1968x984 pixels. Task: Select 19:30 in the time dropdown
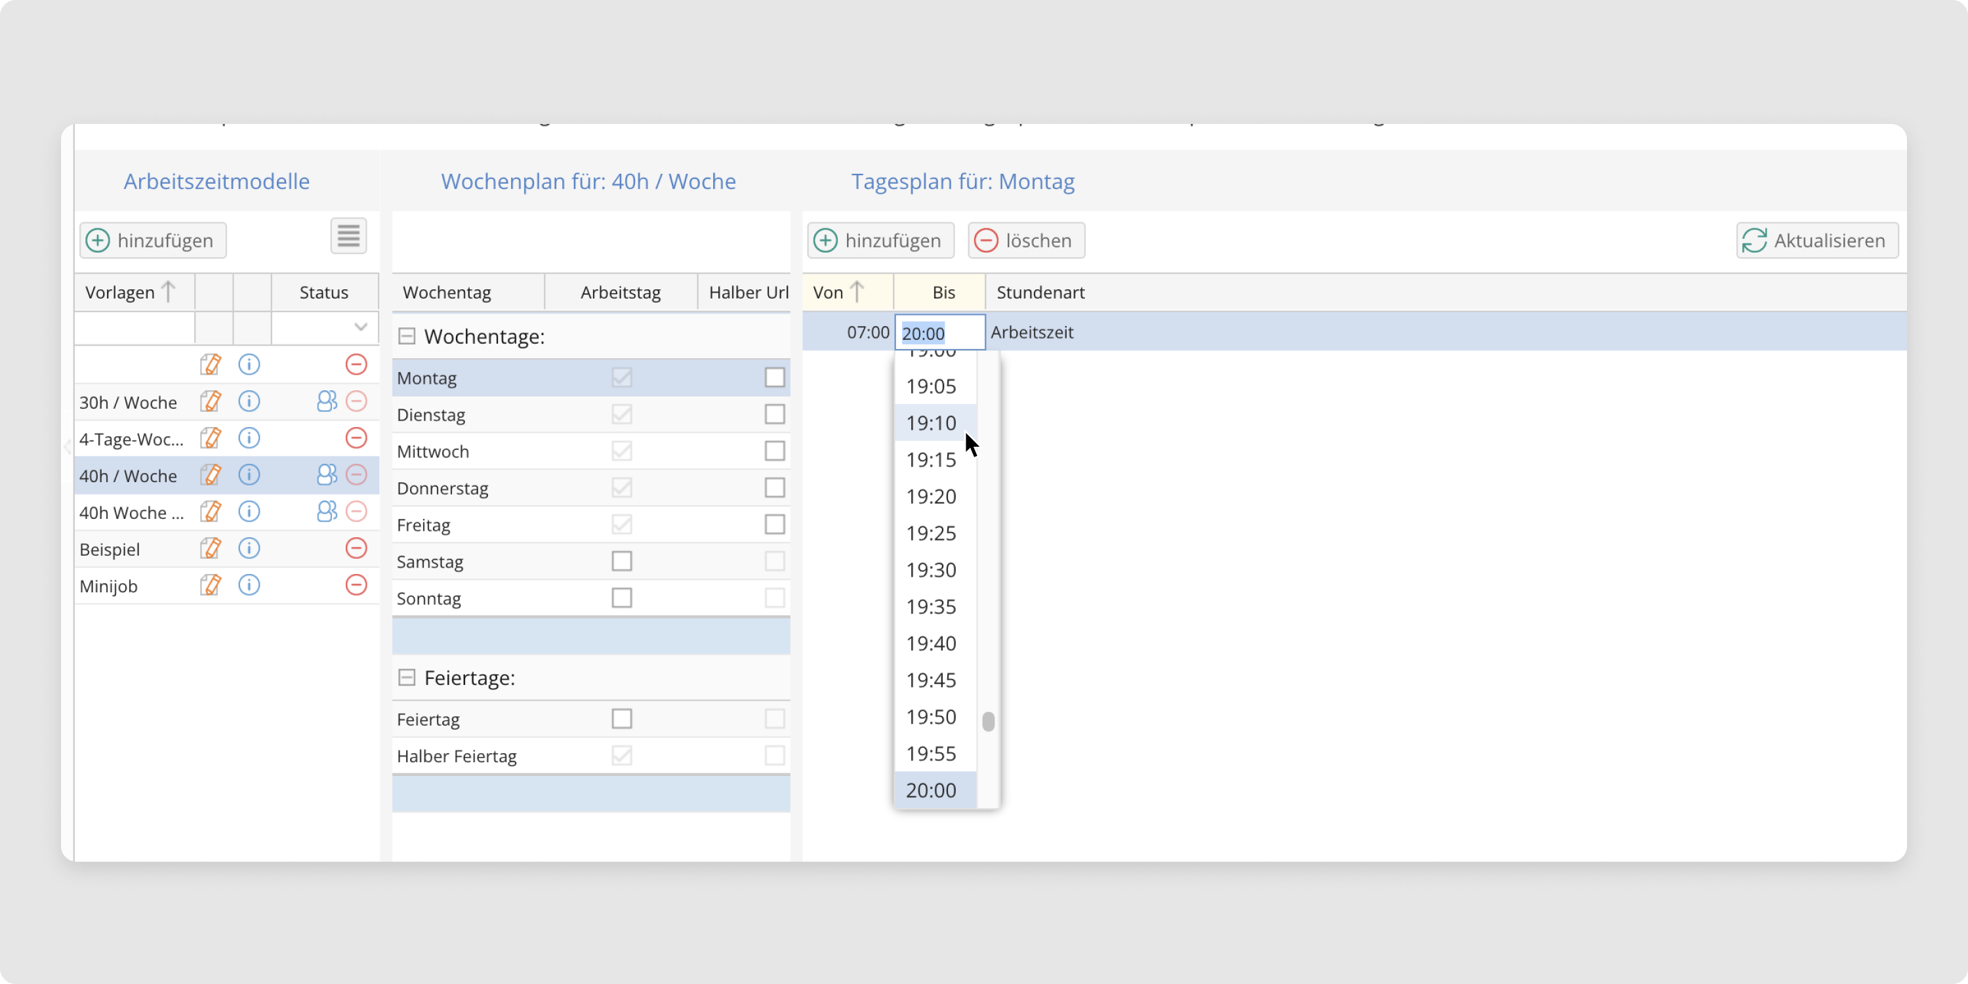[930, 570]
